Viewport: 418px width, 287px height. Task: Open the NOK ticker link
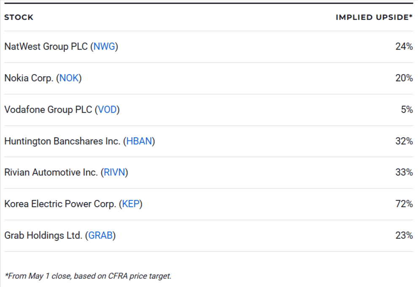point(69,78)
